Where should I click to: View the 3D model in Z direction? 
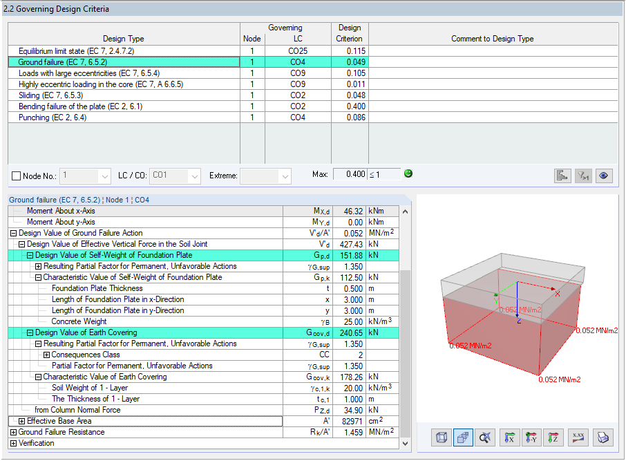(x=553, y=438)
